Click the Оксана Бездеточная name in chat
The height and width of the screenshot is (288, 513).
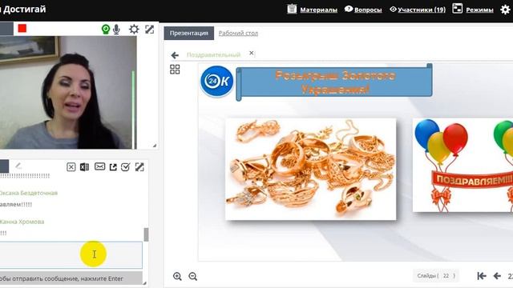(28, 193)
